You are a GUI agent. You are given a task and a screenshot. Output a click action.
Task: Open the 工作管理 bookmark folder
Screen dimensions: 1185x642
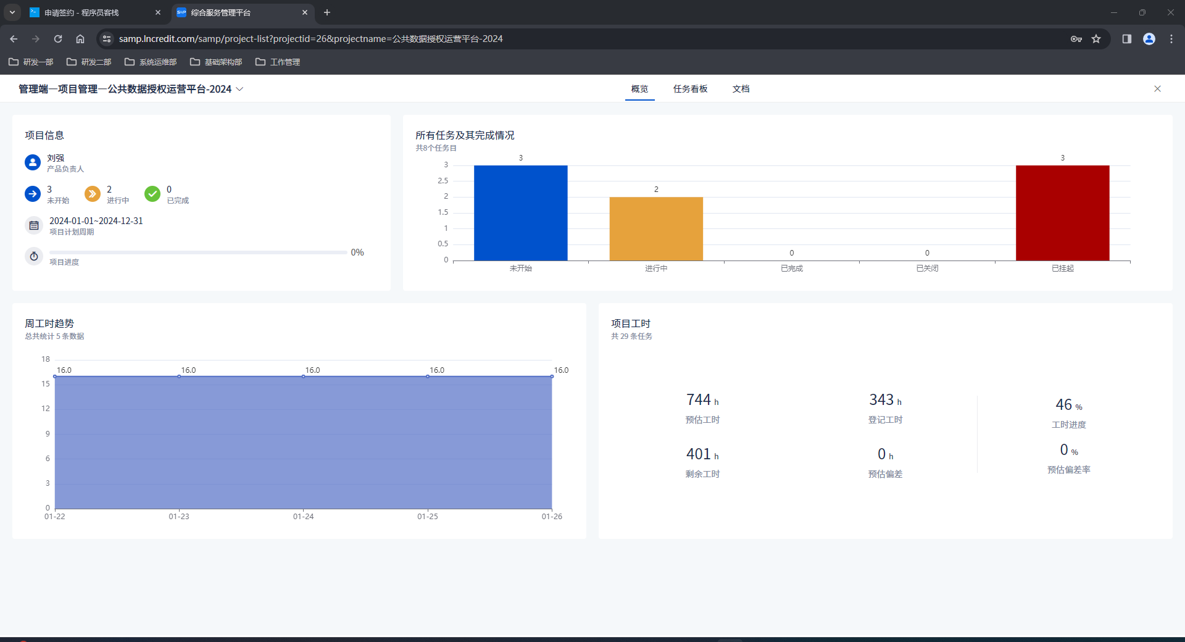tap(278, 62)
